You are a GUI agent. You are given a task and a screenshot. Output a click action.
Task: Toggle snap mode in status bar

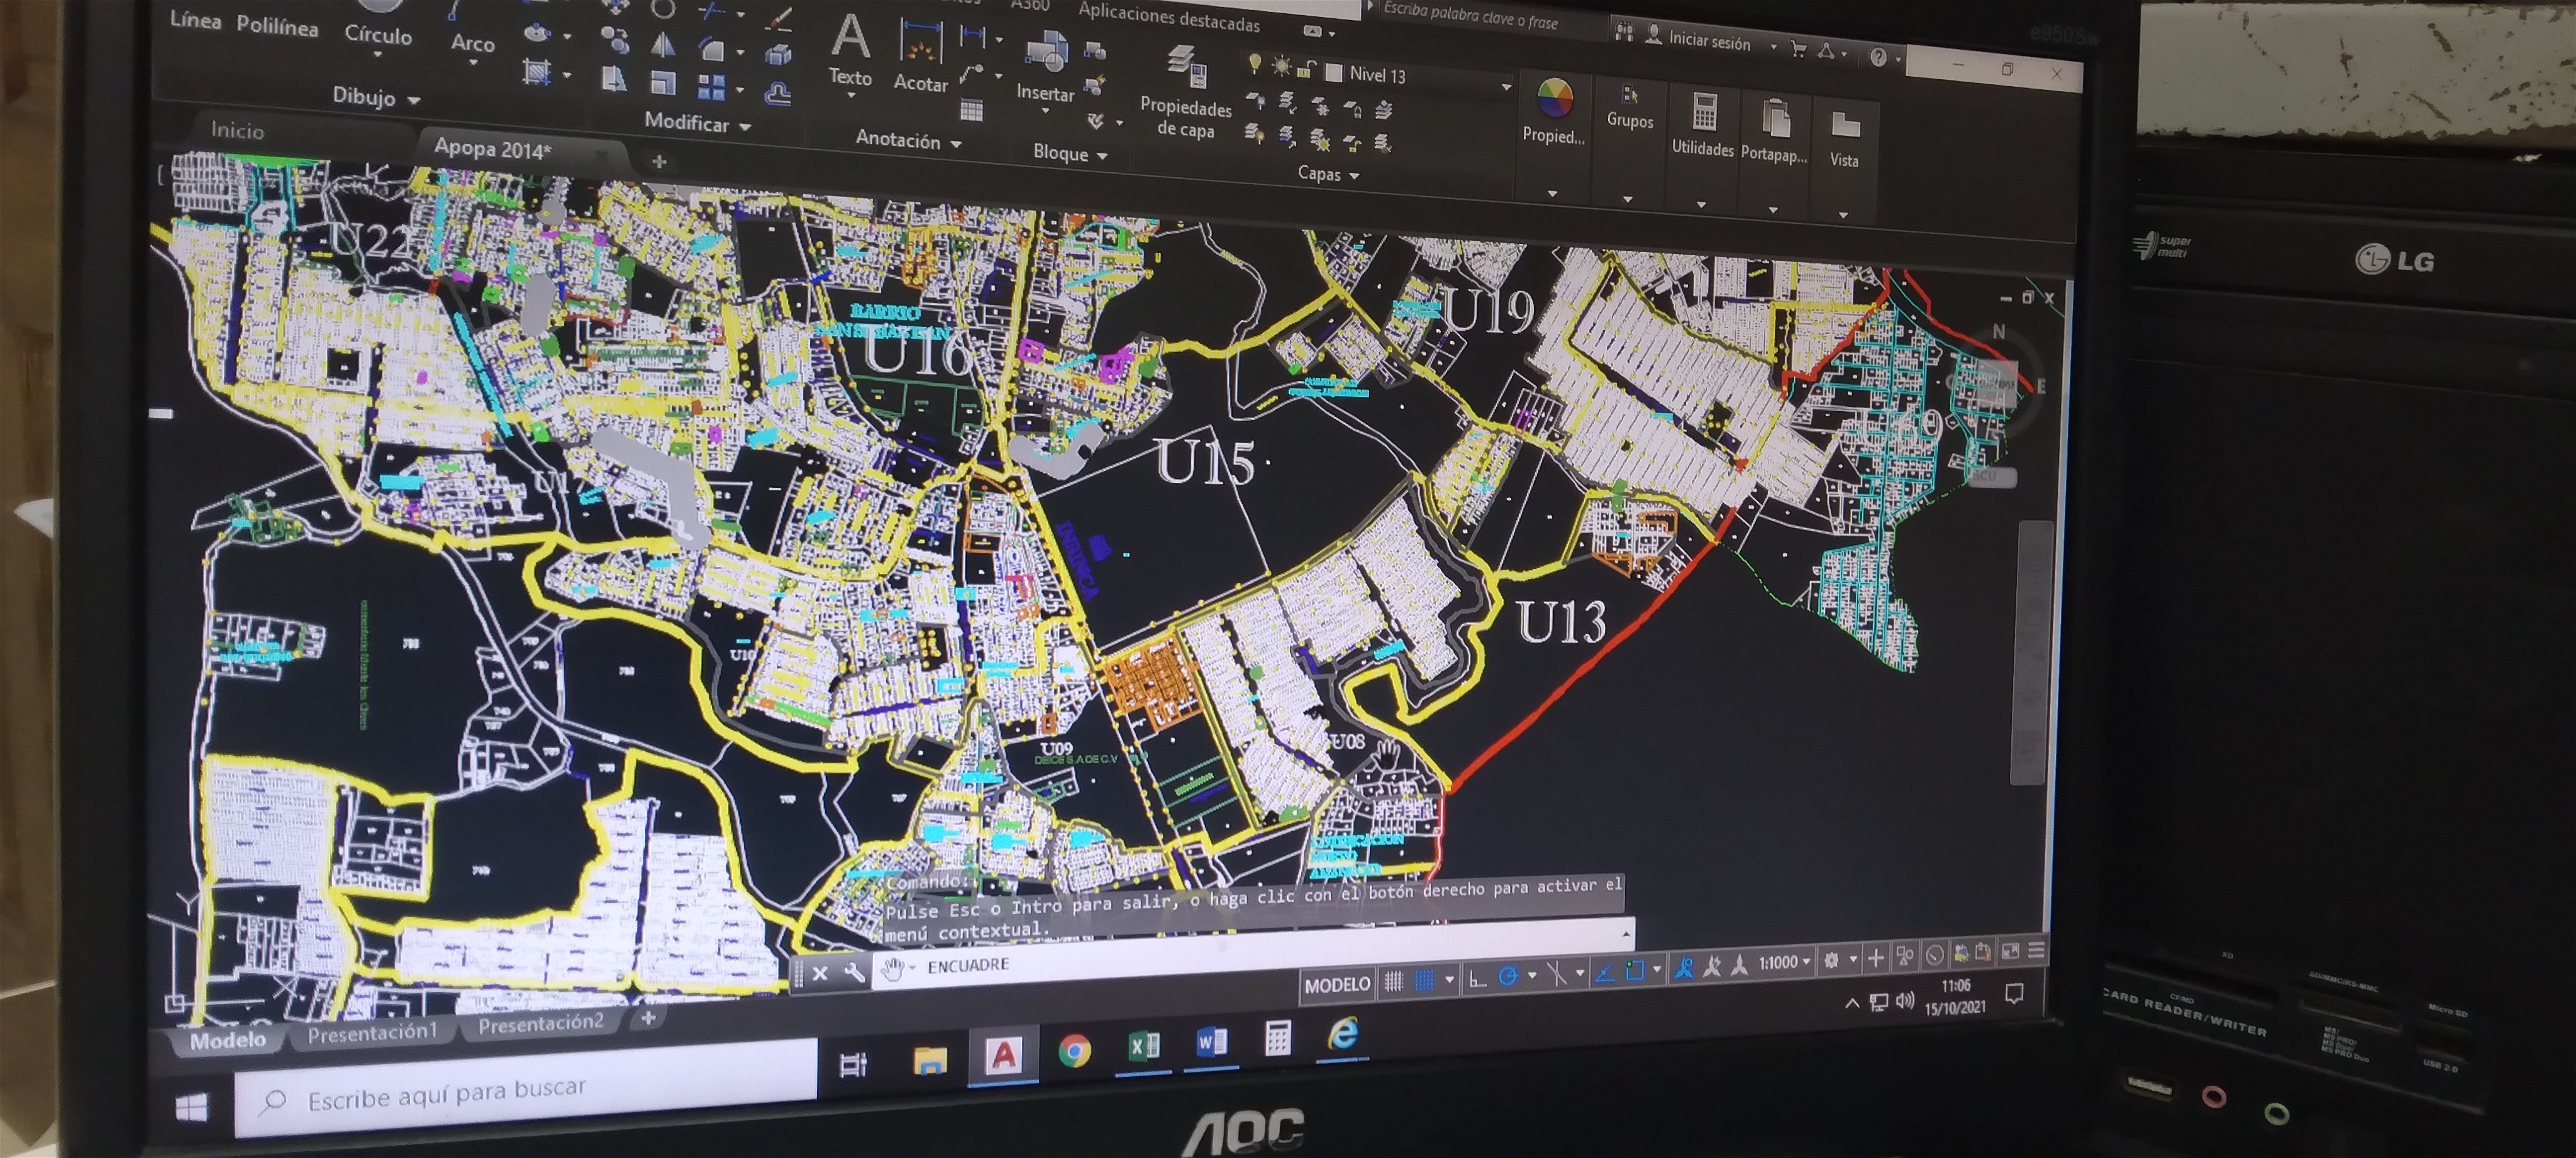coord(1425,980)
